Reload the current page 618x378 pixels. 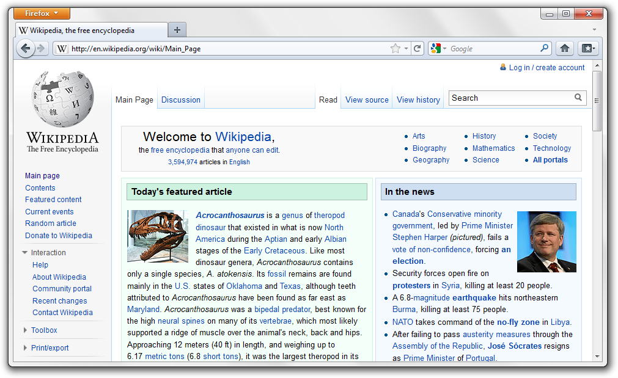point(418,48)
